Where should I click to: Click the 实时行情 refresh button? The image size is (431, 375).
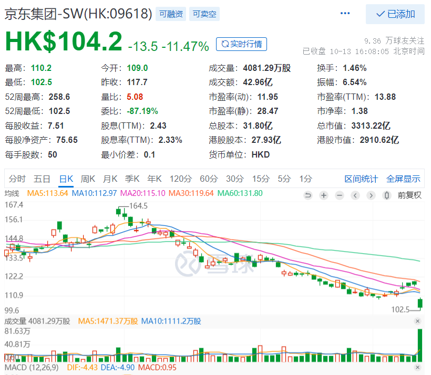[x=241, y=44]
